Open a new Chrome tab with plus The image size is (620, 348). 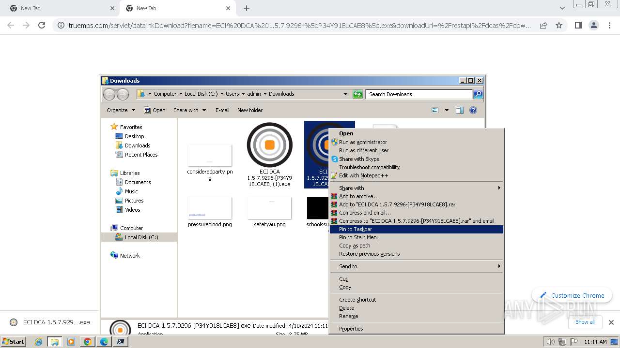click(x=247, y=8)
